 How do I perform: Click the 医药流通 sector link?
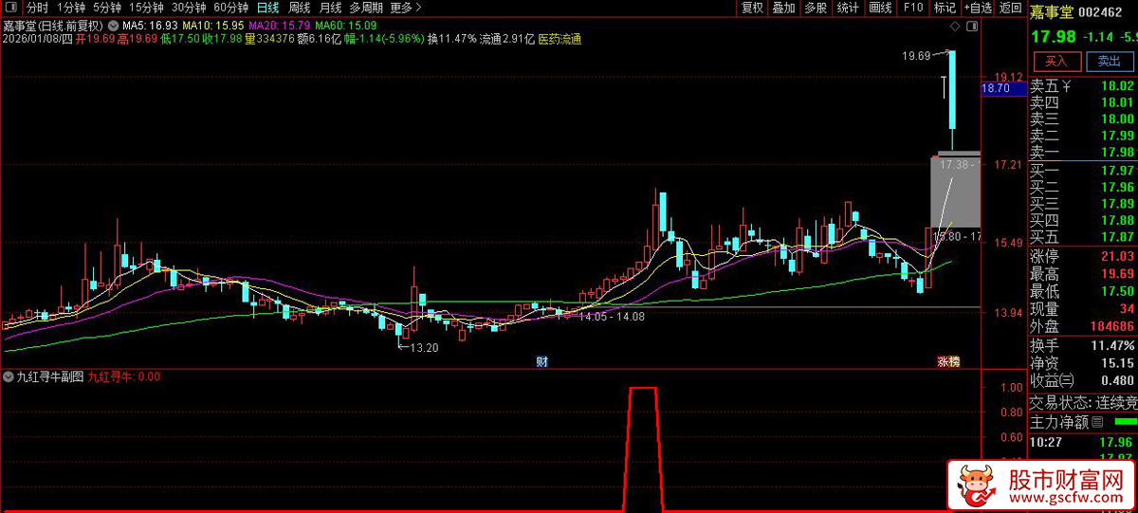coord(560,39)
